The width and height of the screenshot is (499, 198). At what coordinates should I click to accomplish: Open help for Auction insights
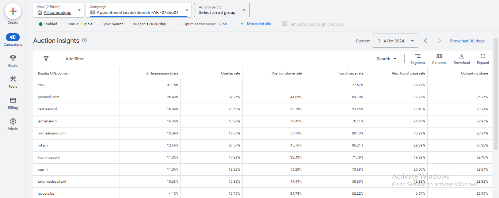click(x=84, y=40)
